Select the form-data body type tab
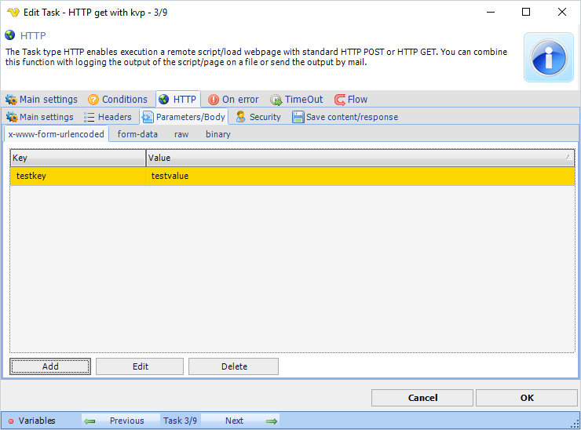Screen dimensions: 581x430 (137, 134)
